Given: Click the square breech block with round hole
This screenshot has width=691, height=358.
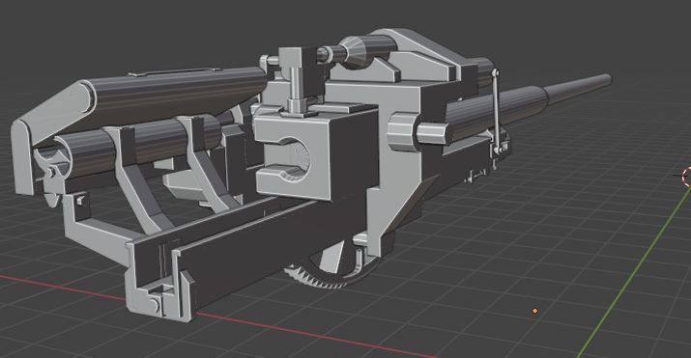Looking at the screenshot, I should 295,158.
